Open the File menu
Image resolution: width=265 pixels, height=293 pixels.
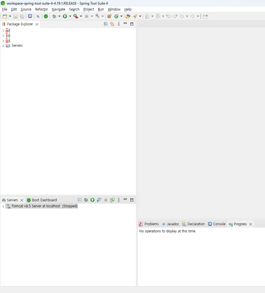(x=5, y=9)
